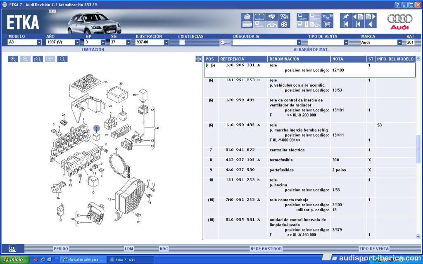Click the Pedido button in the bottom bar

(61, 249)
